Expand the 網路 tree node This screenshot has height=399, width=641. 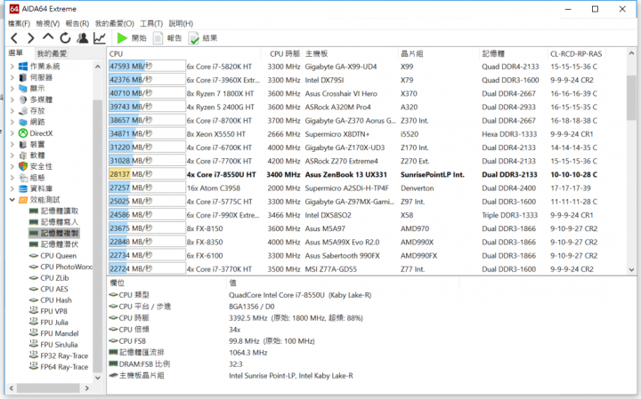[12, 122]
